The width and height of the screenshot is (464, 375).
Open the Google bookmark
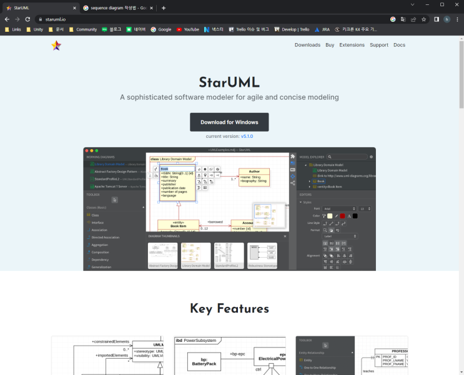pos(161,29)
